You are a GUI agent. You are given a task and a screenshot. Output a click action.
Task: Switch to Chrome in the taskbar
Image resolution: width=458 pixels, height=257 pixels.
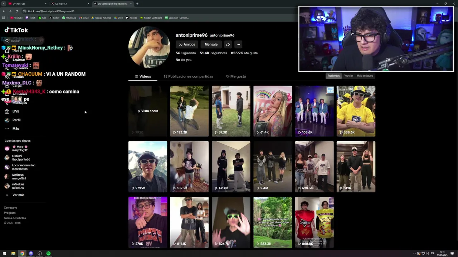(x=22, y=253)
